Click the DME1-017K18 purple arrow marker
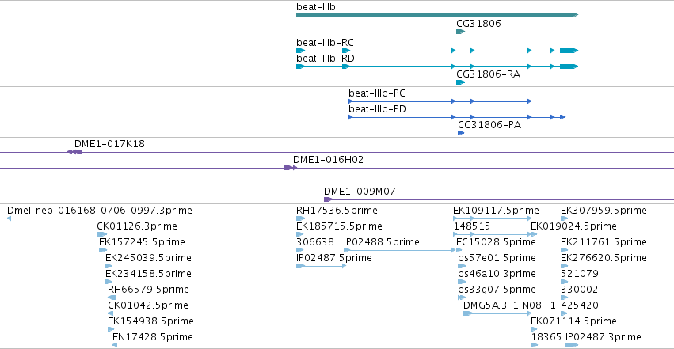Screen dimensions: 674x349 [x=74, y=152]
